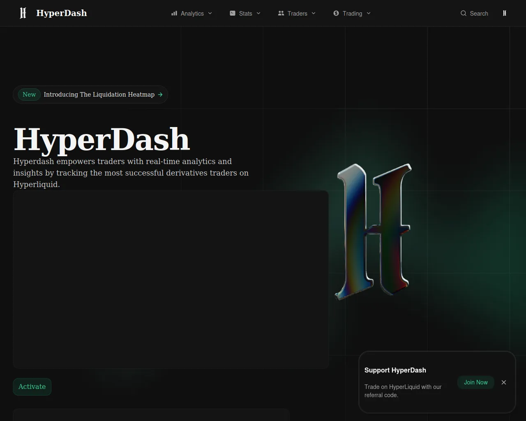This screenshot has width=526, height=421.
Task: Click the New badge
Action: coord(29,95)
